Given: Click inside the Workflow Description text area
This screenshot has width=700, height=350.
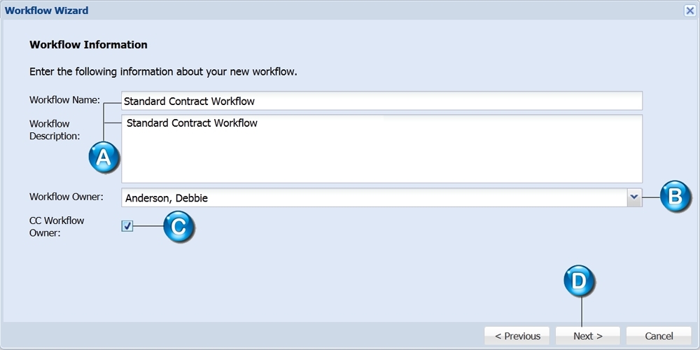Looking at the screenshot, I should point(381,148).
